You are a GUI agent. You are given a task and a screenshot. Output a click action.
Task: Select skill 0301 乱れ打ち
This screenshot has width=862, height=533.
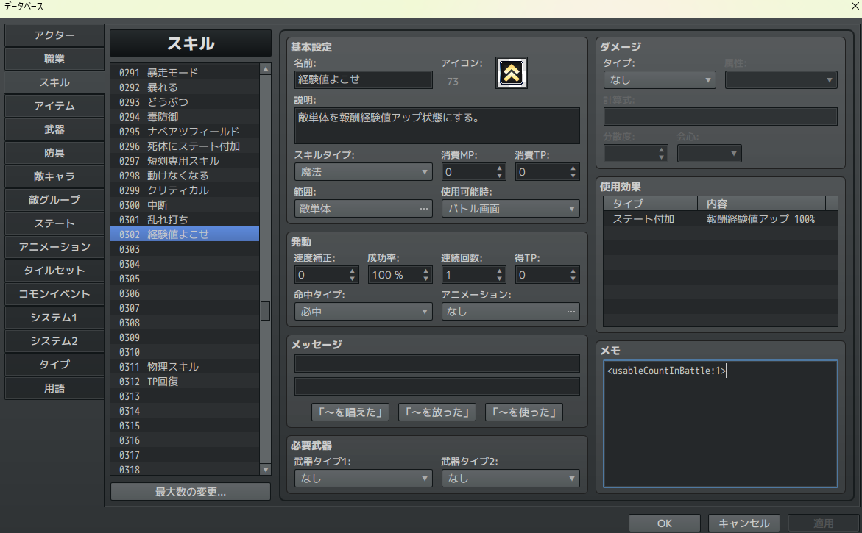click(x=185, y=220)
